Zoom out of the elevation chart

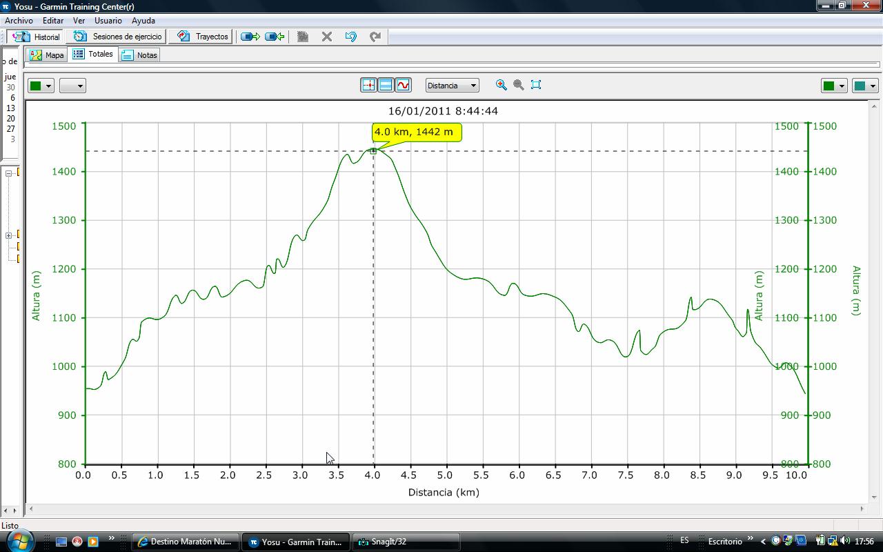point(519,85)
